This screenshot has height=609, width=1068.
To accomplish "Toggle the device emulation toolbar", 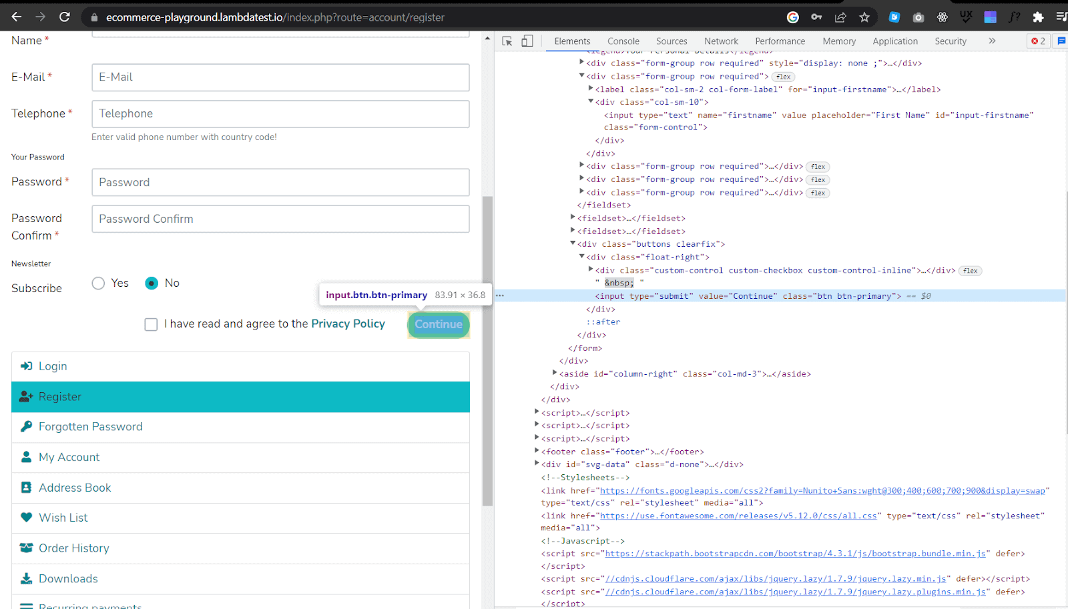I will tap(527, 41).
